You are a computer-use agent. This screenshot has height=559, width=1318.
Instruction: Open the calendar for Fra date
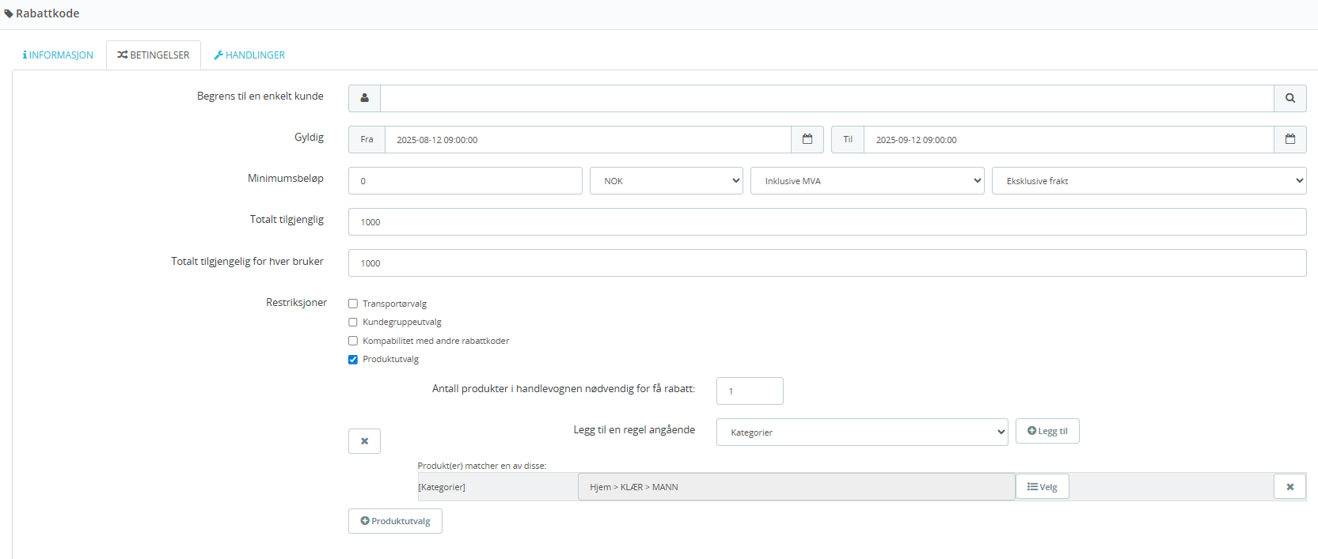pyautogui.click(x=807, y=139)
